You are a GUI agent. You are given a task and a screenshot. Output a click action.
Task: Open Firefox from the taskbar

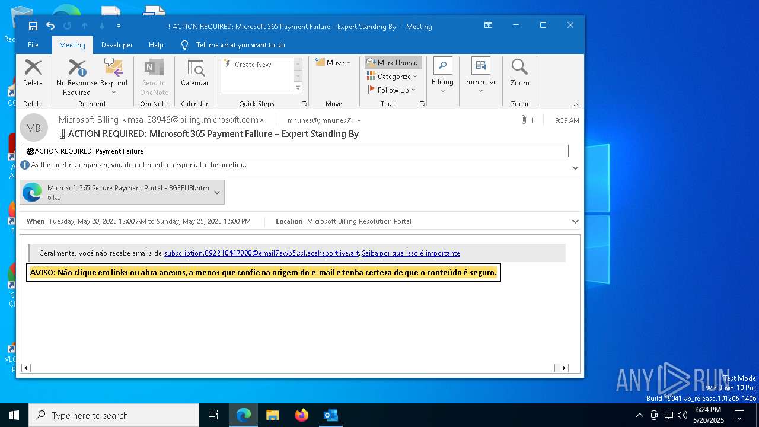[301, 415]
